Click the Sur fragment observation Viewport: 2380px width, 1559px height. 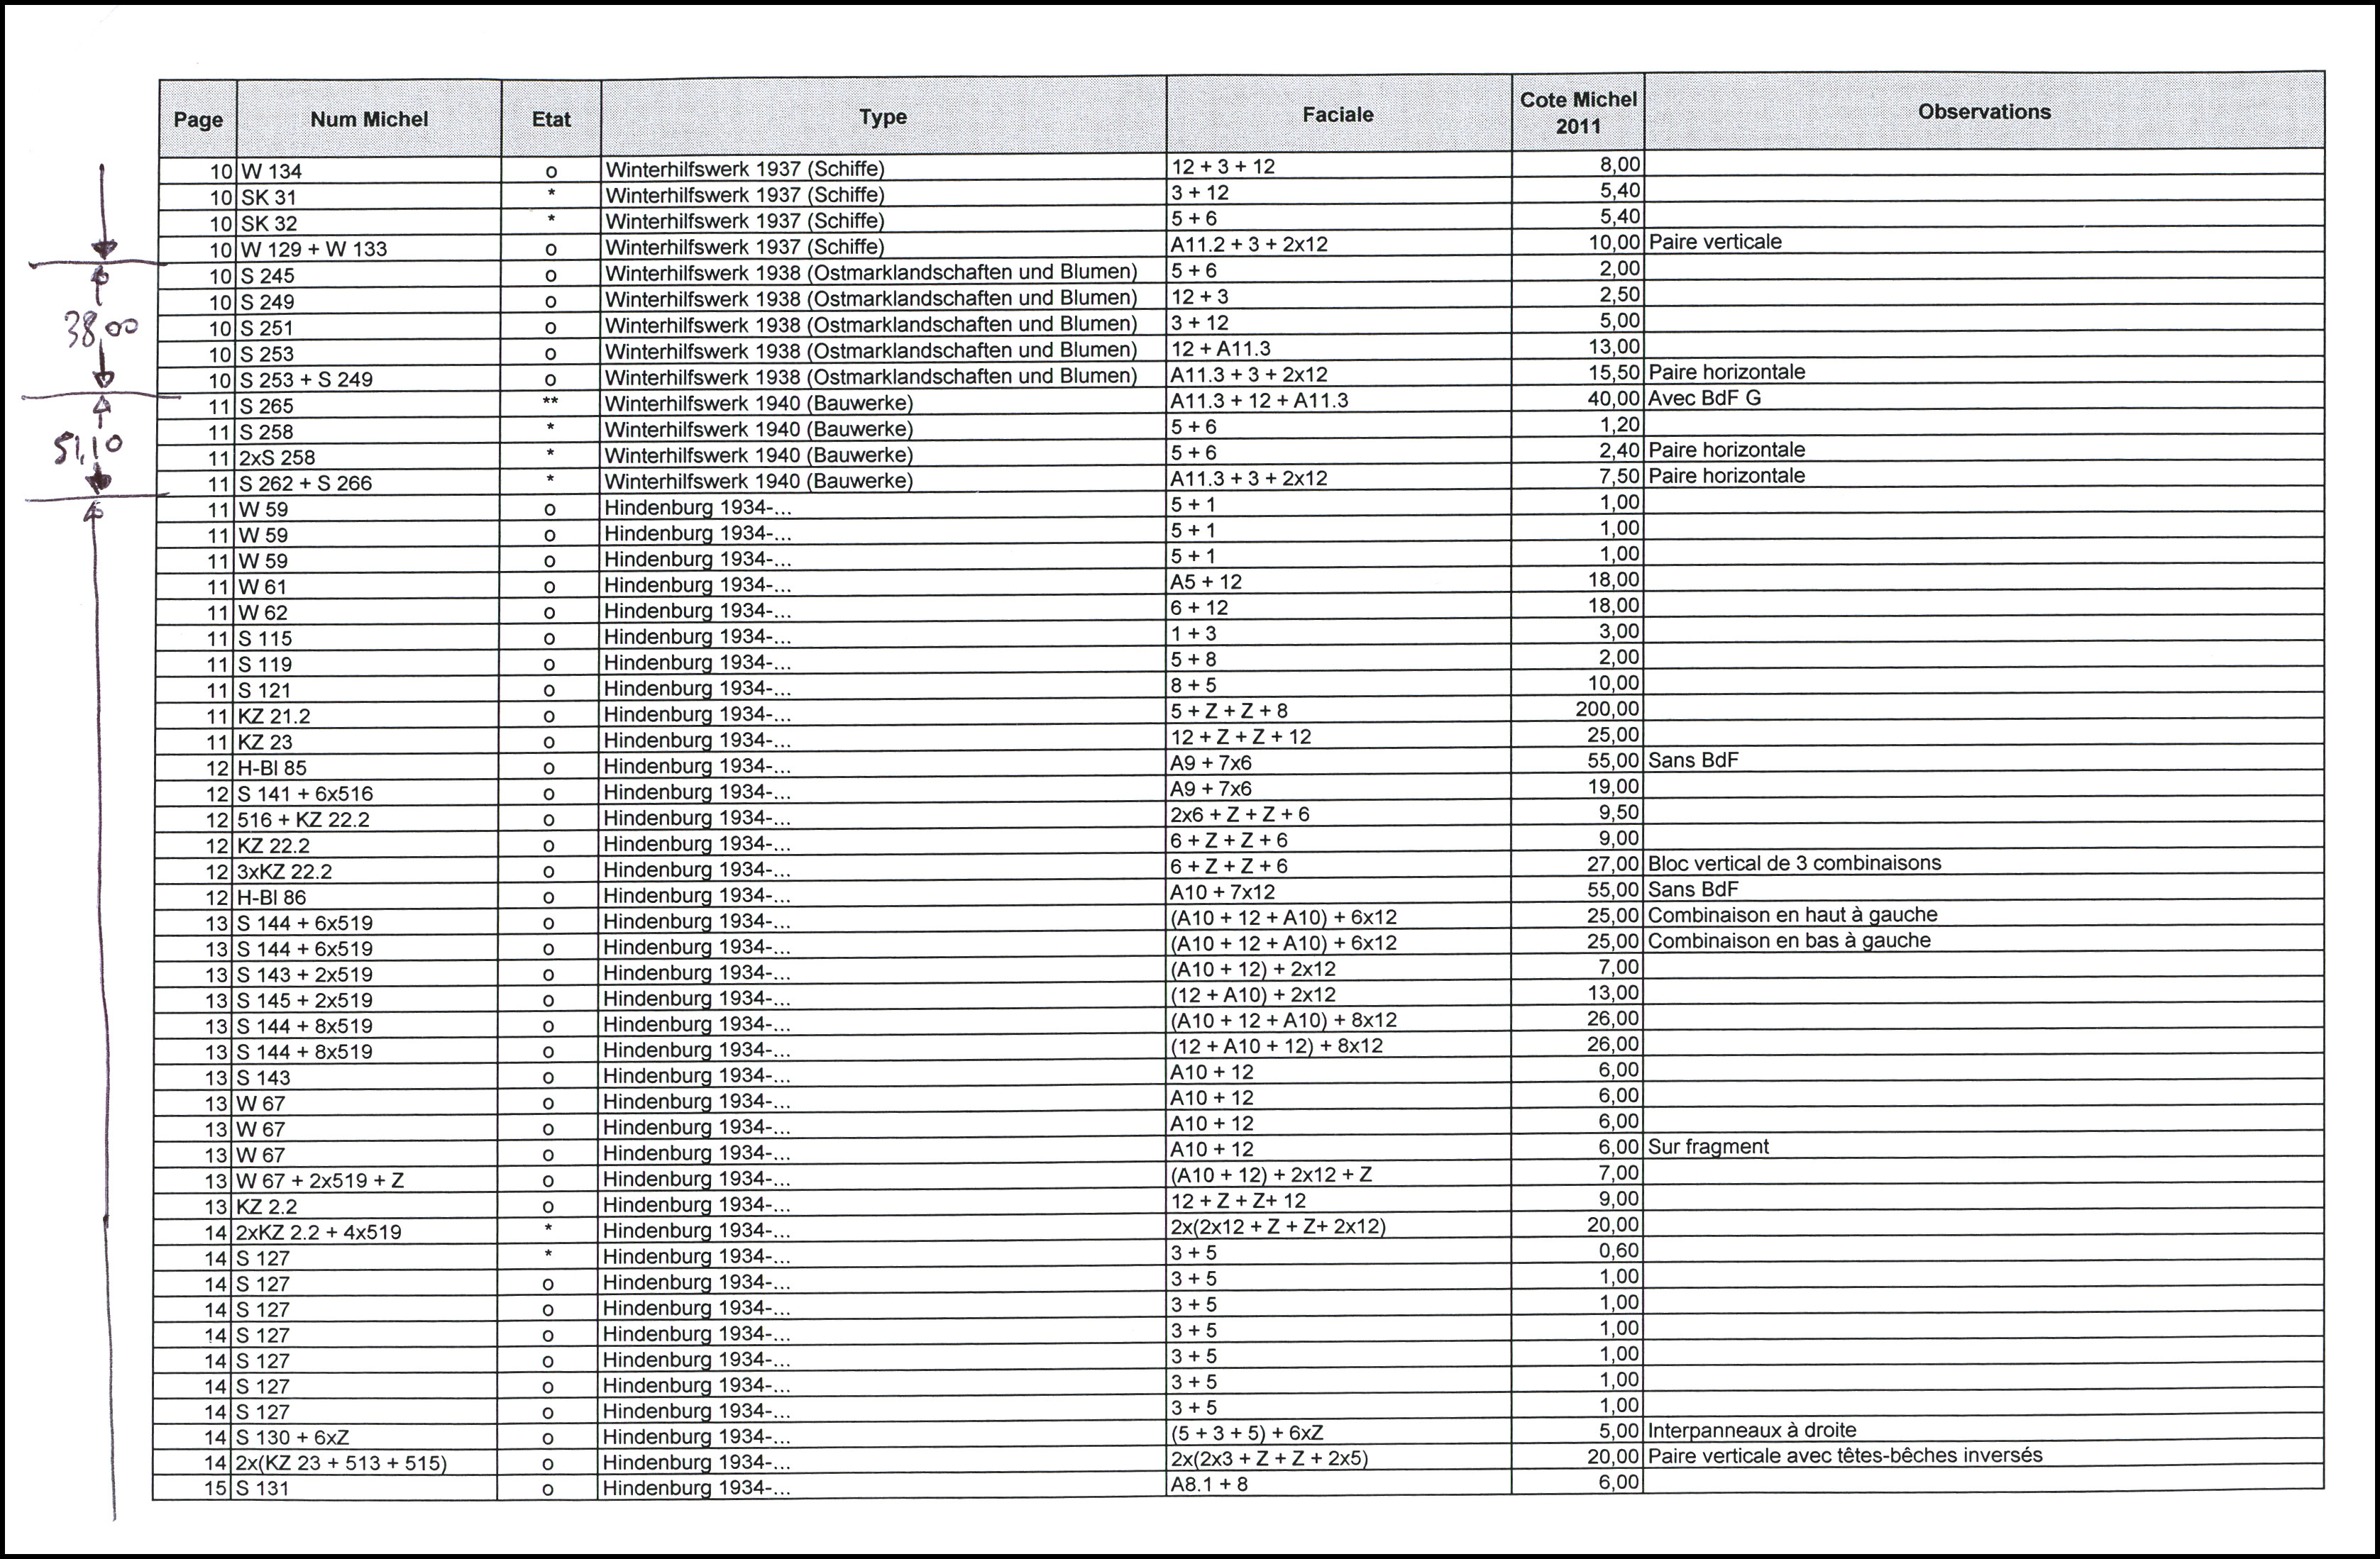(x=1708, y=1146)
